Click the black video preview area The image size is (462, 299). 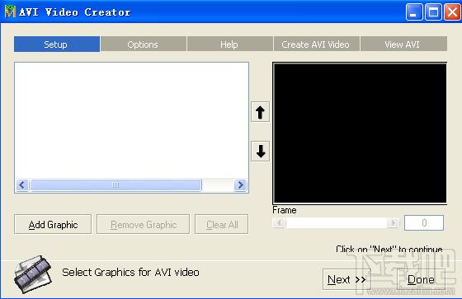click(x=360, y=133)
